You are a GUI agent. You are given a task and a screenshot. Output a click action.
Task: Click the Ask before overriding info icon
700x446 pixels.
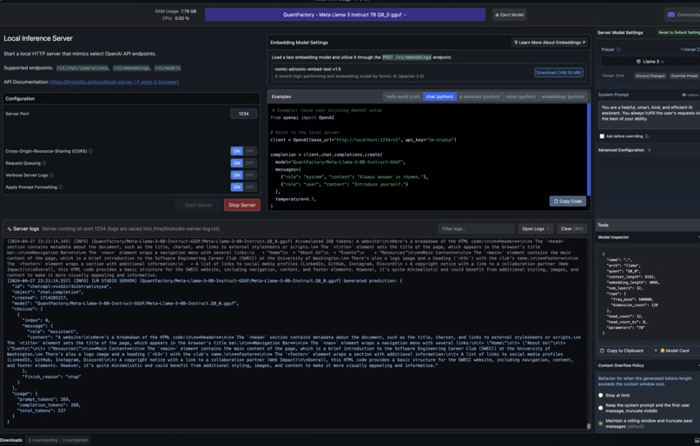647,136
